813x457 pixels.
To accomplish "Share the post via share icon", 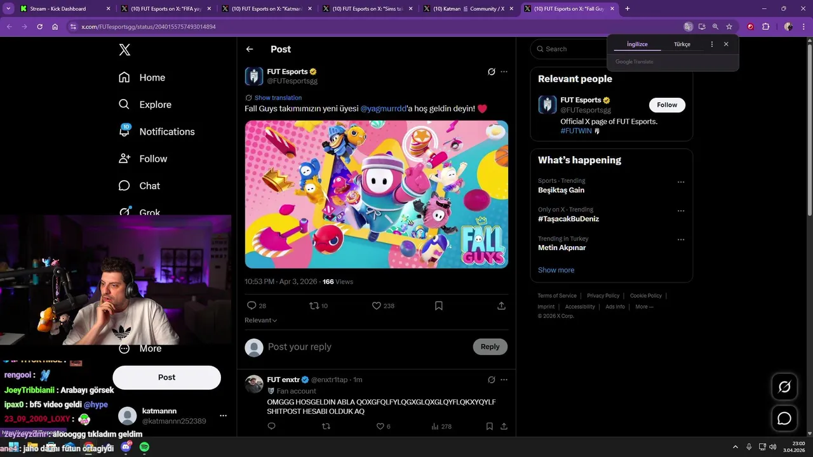I will [501, 306].
